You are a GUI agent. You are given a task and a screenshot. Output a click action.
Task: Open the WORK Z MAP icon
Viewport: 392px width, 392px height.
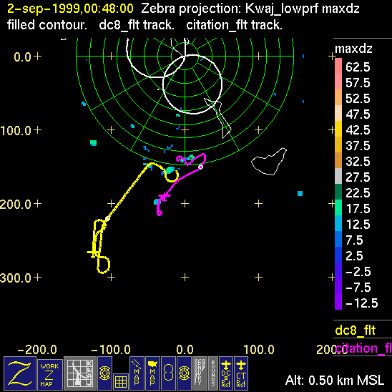[50, 375]
